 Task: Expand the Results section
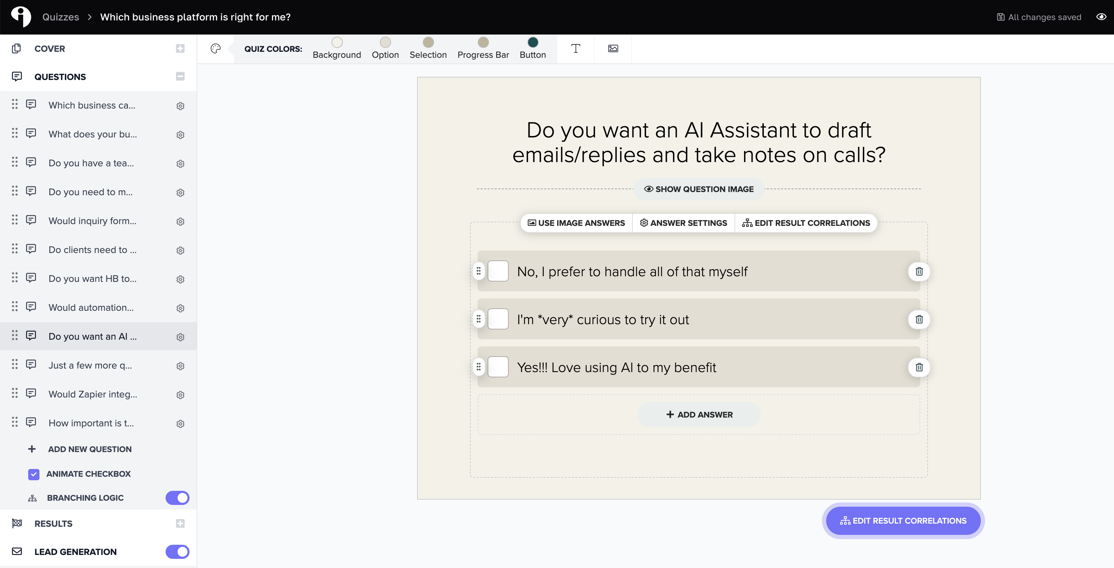(180, 524)
